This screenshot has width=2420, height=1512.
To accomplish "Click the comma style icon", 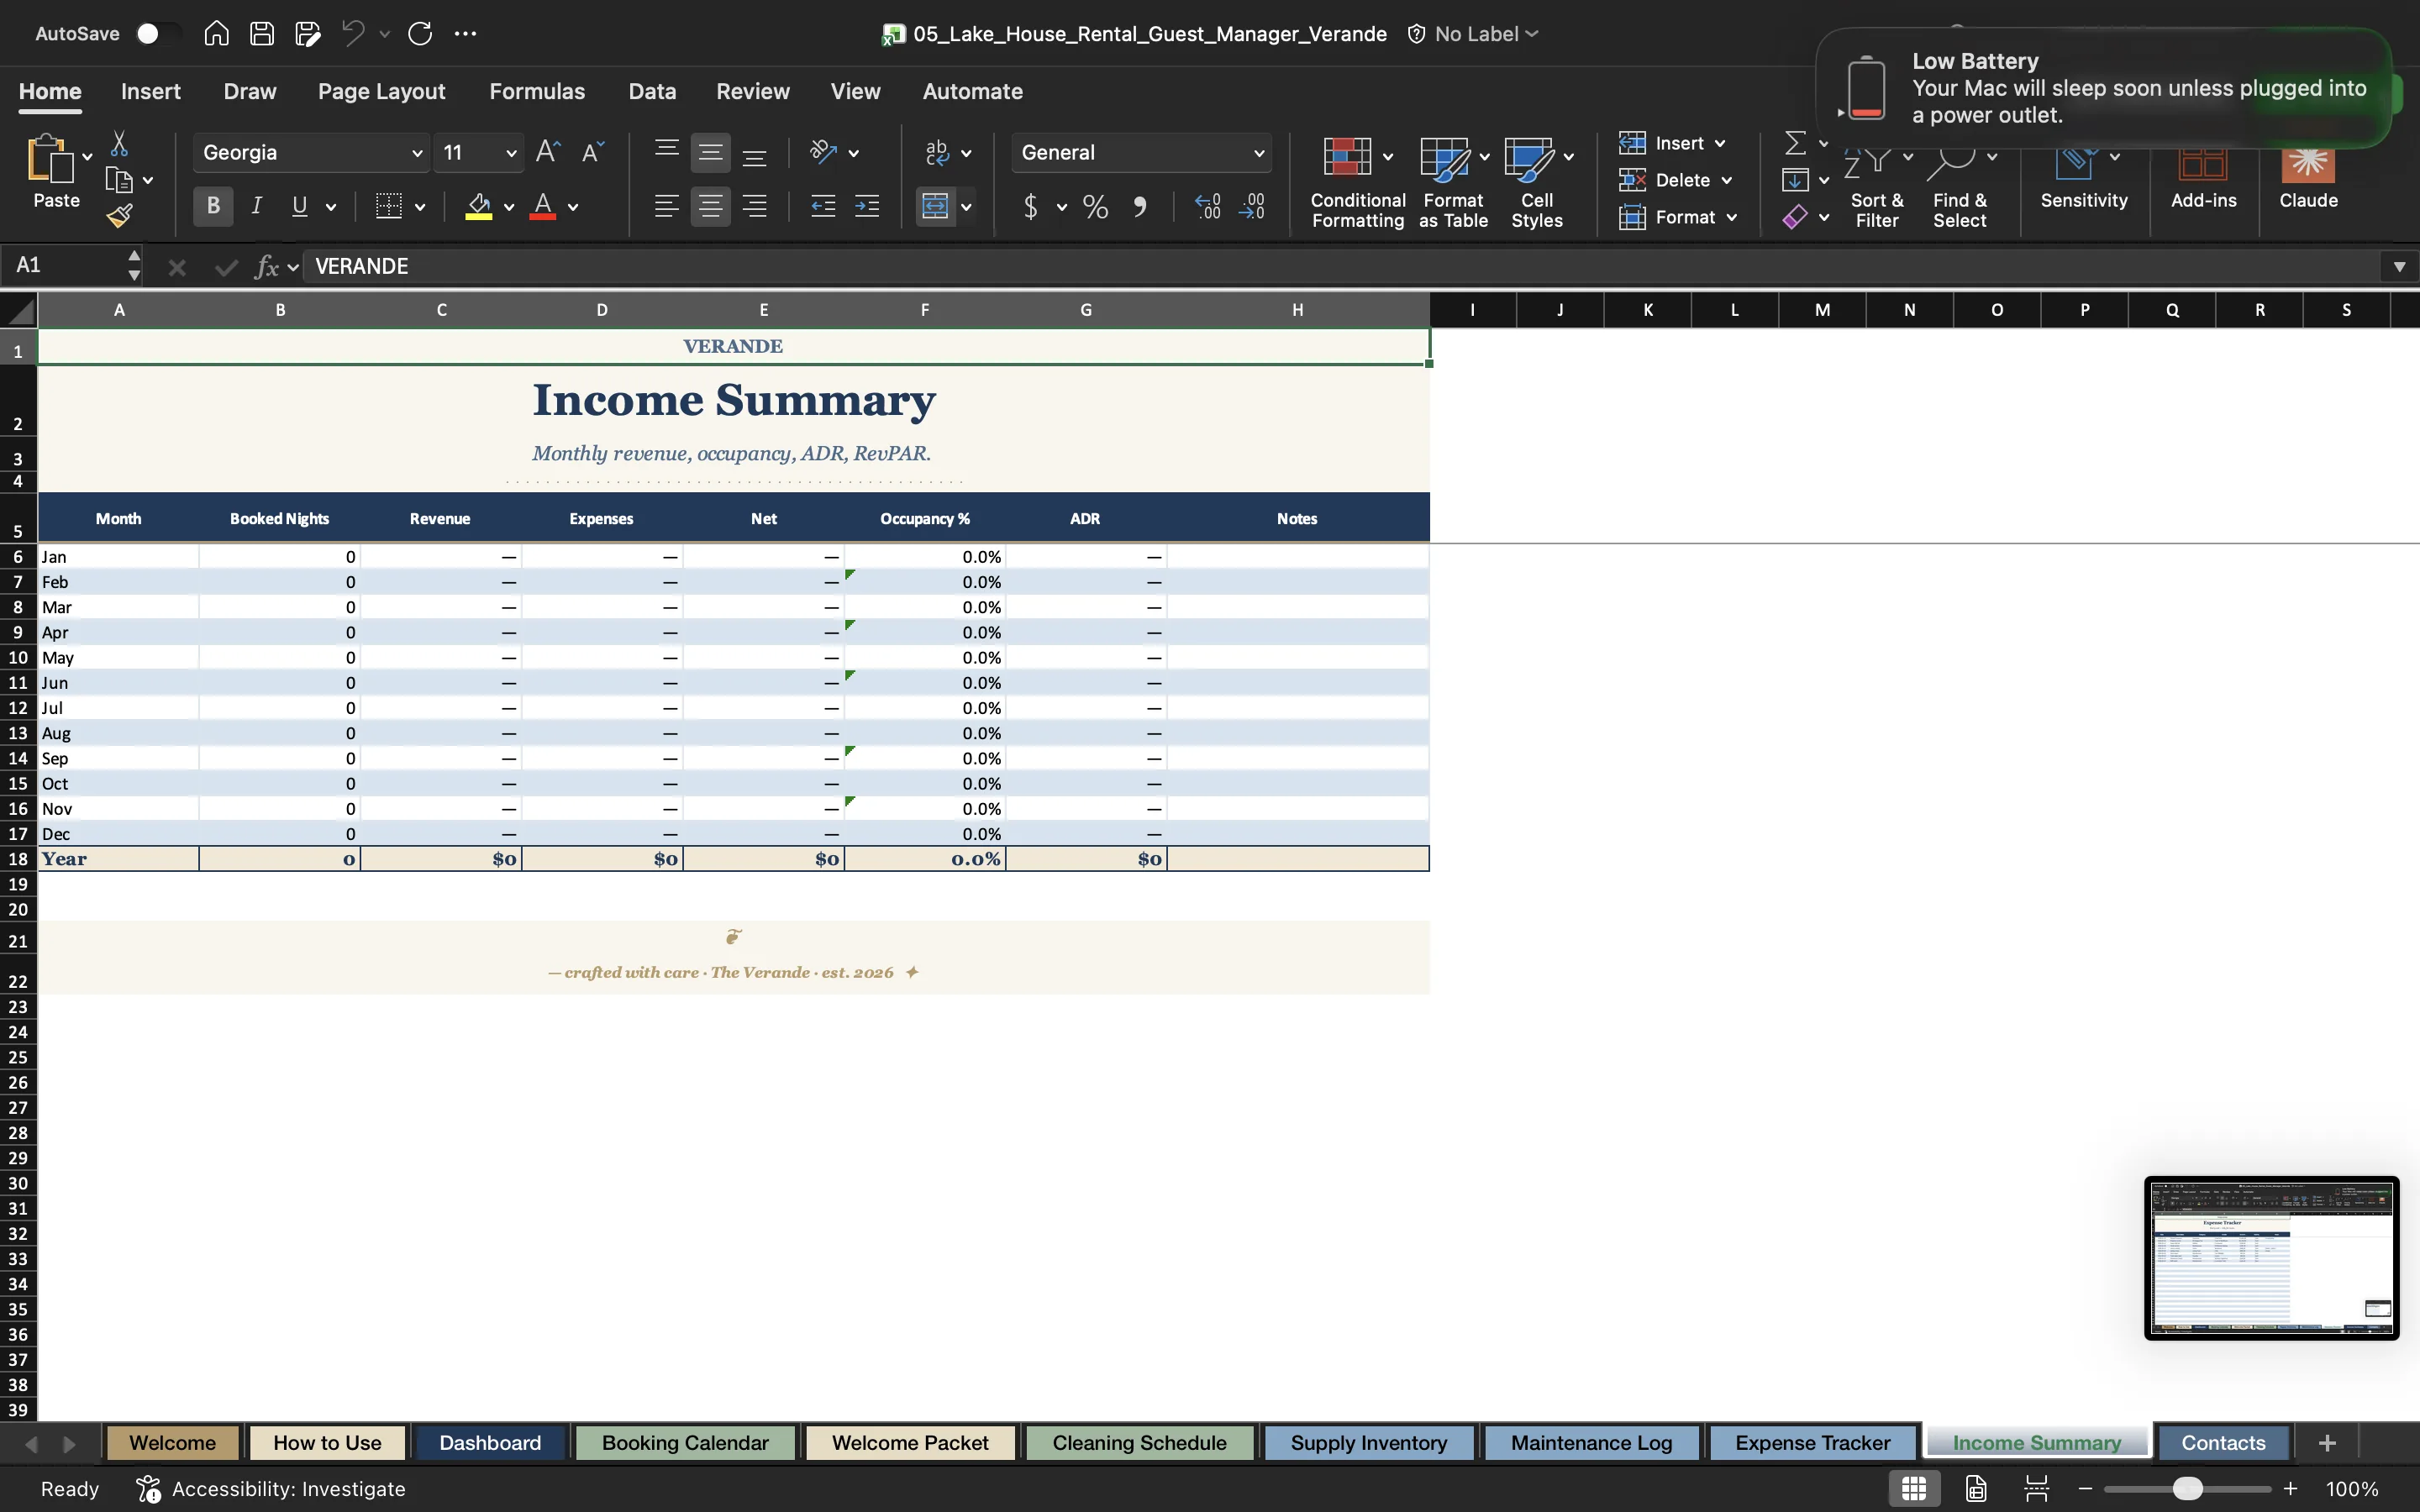I will [x=1140, y=207].
